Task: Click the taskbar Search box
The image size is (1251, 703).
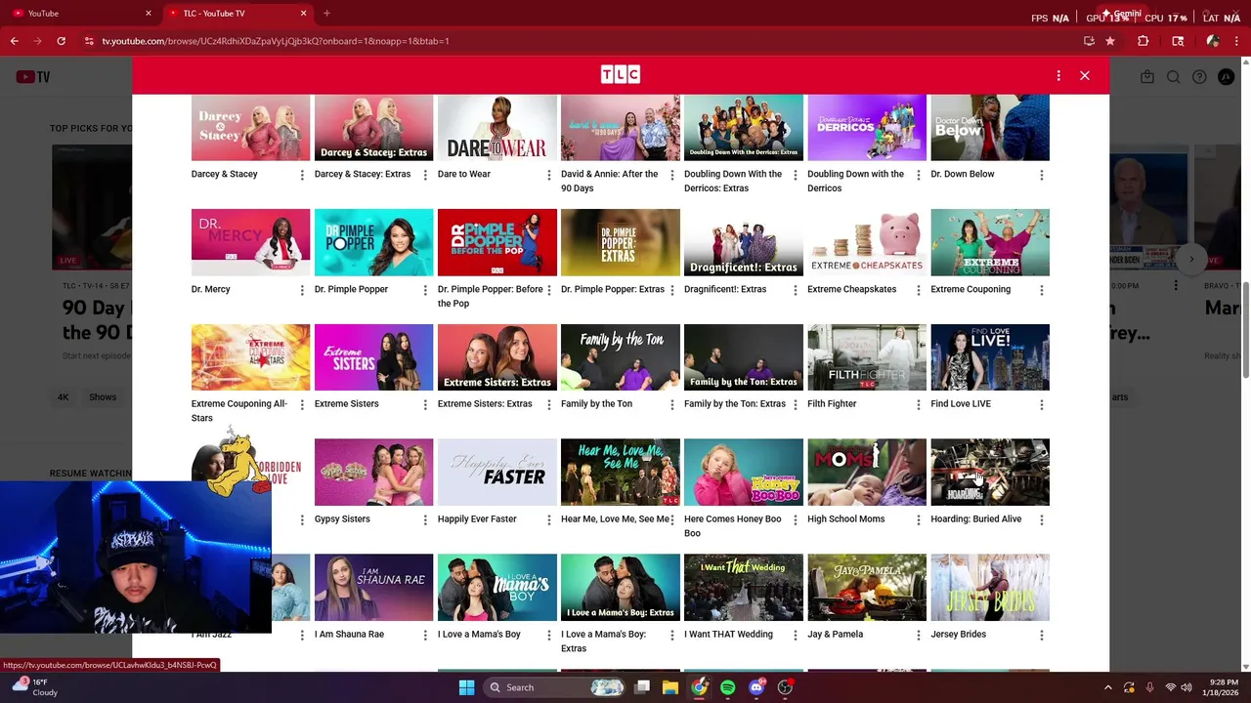Action: pyautogui.click(x=552, y=687)
